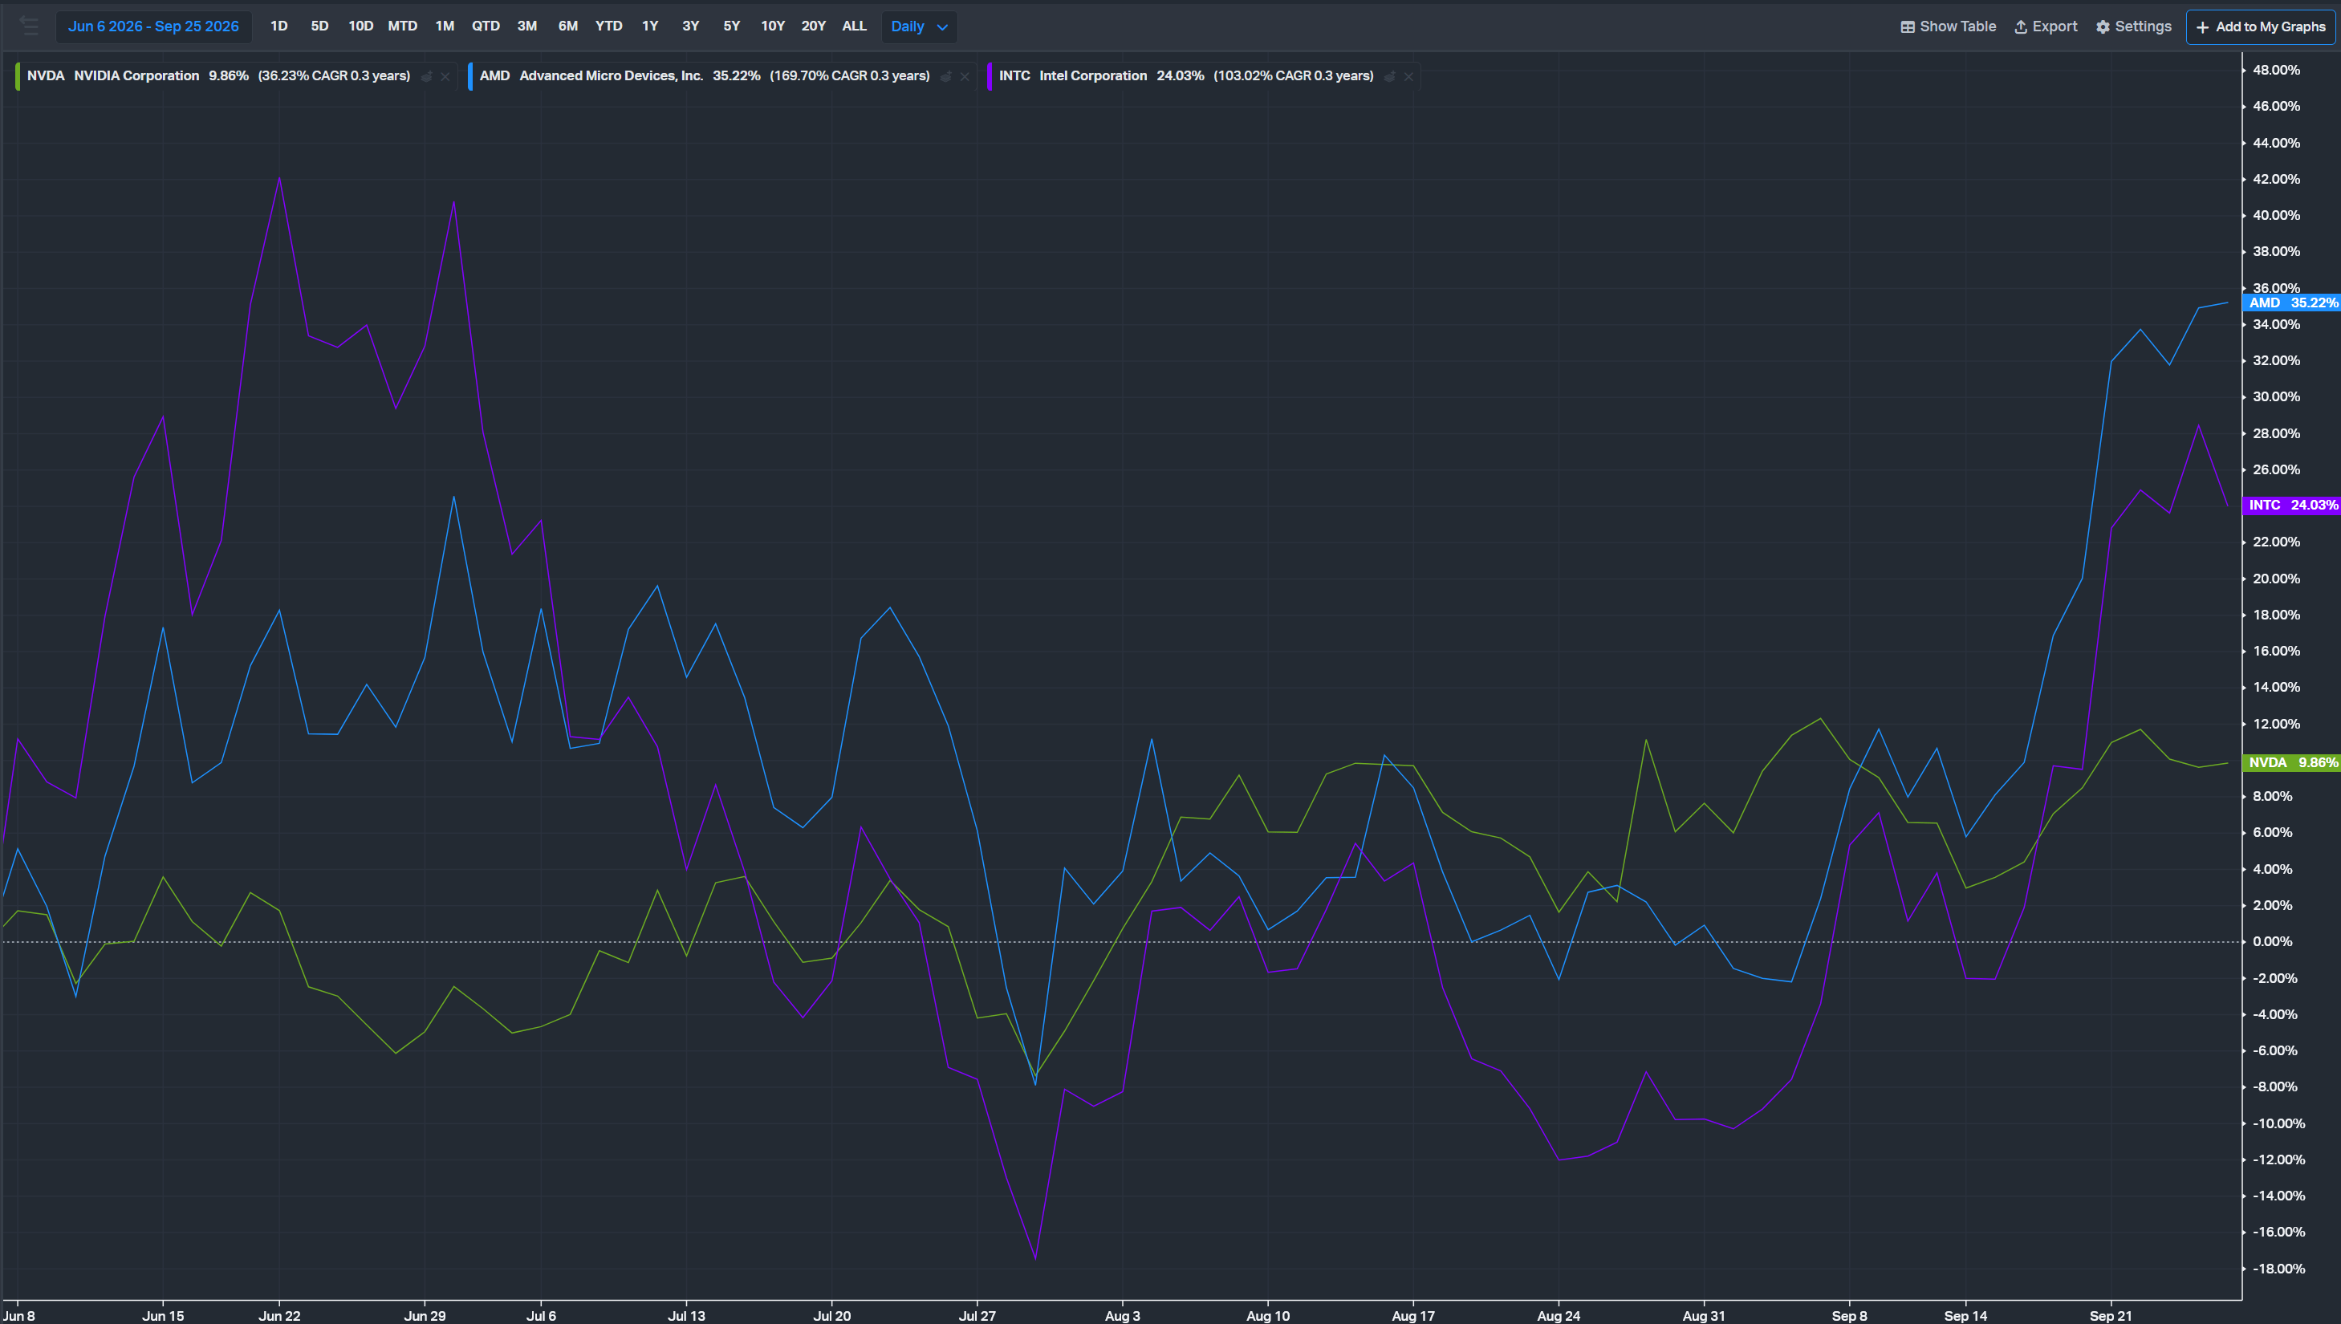Open the Show Table view
The width and height of the screenshot is (2341, 1324).
(1948, 26)
